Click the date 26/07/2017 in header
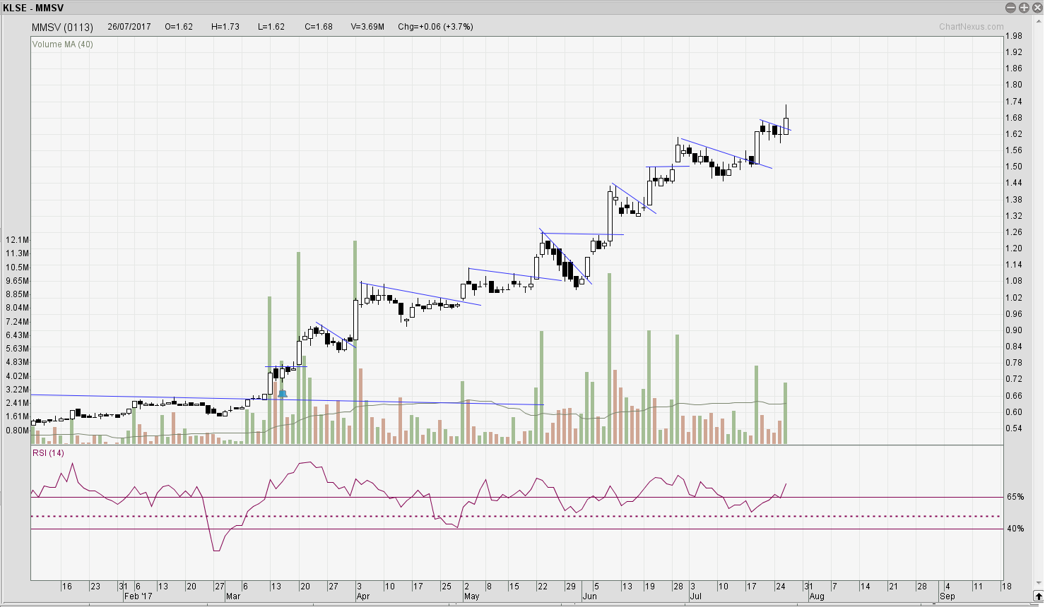1045x607 pixels. click(x=129, y=27)
